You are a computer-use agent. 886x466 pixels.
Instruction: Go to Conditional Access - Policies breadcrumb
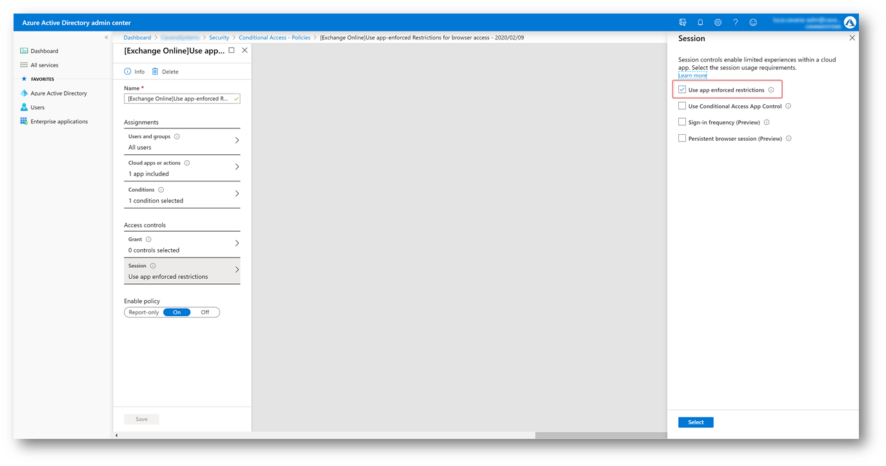pyautogui.click(x=275, y=38)
